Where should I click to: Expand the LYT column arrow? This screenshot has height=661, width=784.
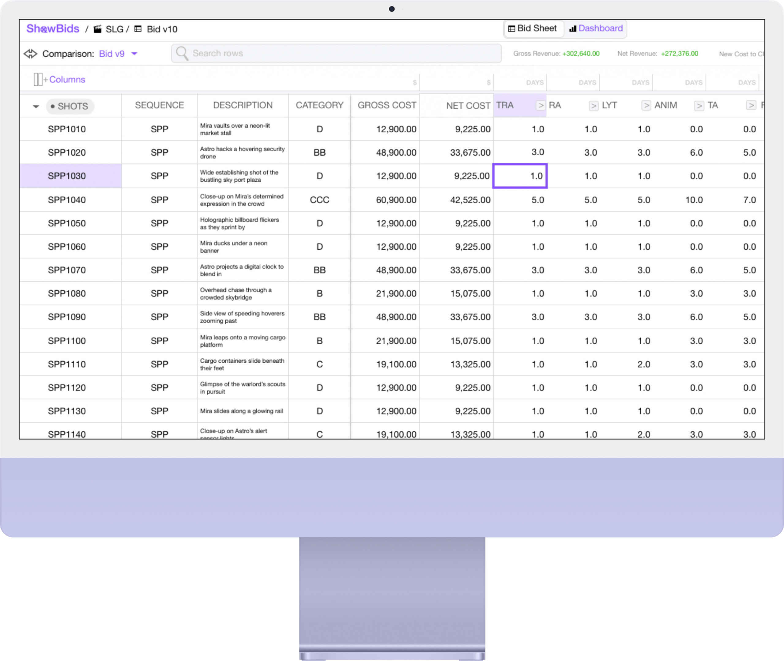tap(646, 106)
